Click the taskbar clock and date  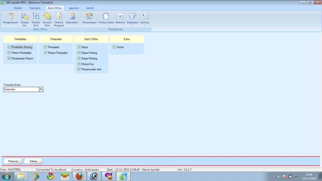coord(309,177)
